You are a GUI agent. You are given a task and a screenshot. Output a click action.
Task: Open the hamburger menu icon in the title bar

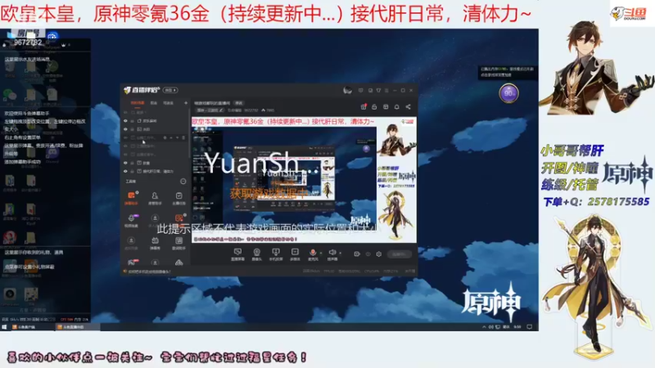pyautogui.click(x=386, y=90)
